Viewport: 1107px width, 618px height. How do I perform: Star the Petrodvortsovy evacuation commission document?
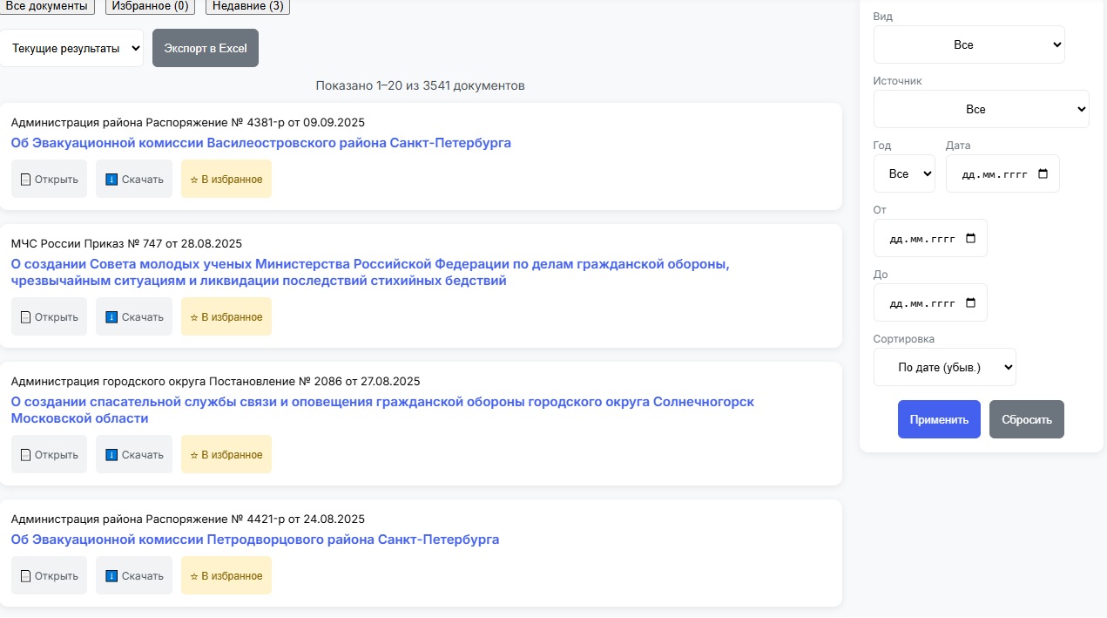click(x=226, y=576)
